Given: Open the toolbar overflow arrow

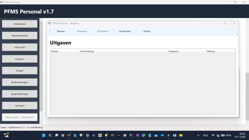Looking at the screenshot, I should (237, 35).
